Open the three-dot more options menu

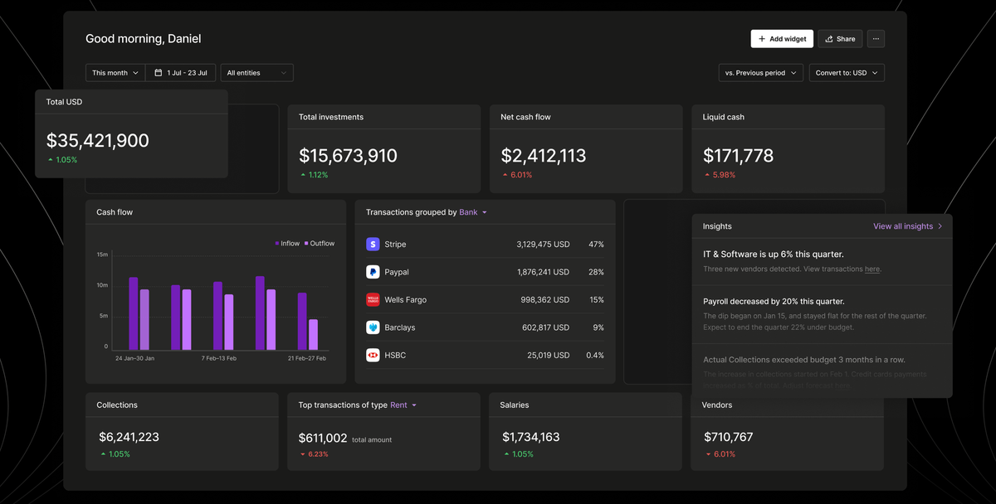(876, 39)
